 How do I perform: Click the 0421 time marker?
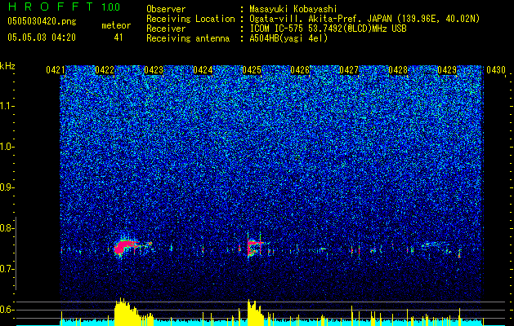pos(56,70)
